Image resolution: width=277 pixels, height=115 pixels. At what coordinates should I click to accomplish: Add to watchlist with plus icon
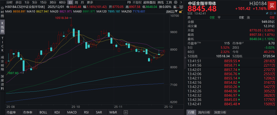(275, 13)
